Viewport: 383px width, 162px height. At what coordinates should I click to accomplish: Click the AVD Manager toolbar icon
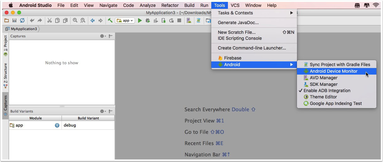click(189, 20)
